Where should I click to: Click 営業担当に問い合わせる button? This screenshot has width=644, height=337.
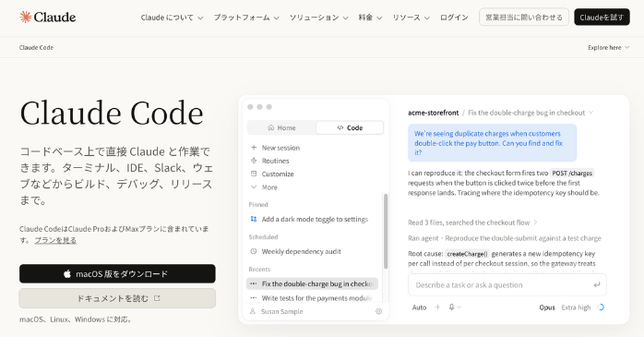pyautogui.click(x=524, y=17)
